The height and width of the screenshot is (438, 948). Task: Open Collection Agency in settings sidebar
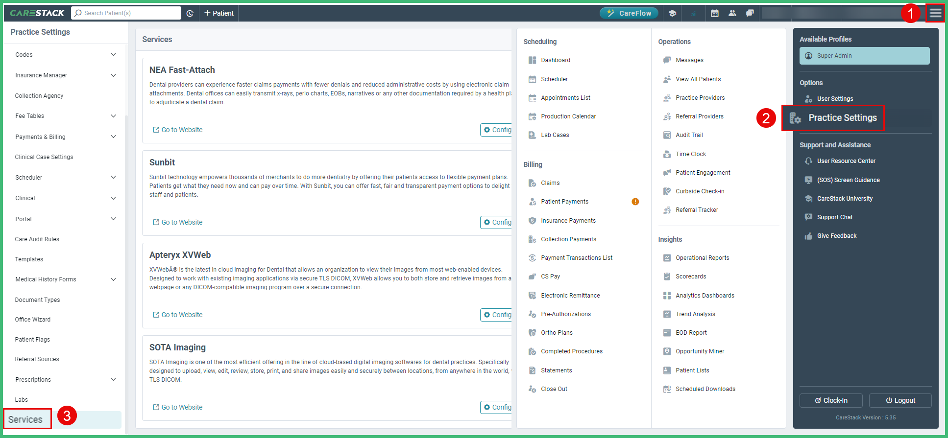point(39,96)
